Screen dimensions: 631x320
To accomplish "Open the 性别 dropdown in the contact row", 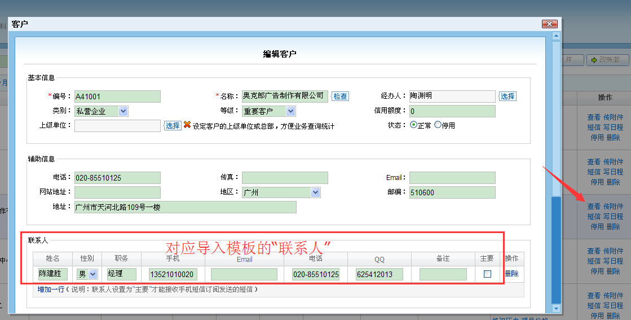I will point(92,274).
